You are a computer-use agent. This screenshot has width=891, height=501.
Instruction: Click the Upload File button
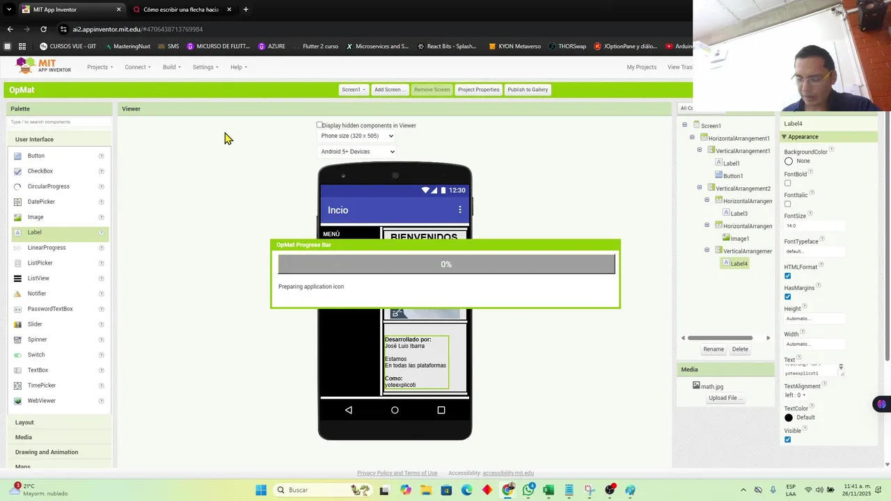coord(725,398)
